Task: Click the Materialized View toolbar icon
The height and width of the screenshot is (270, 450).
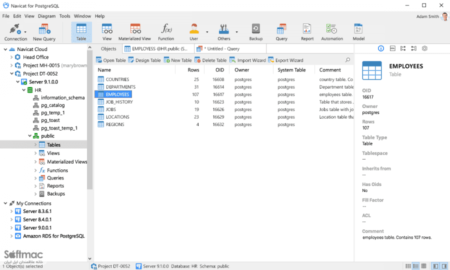Action: point(134,32)
